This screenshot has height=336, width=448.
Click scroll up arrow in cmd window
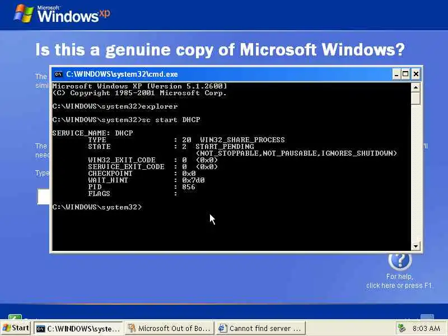(x=416, y=87)
